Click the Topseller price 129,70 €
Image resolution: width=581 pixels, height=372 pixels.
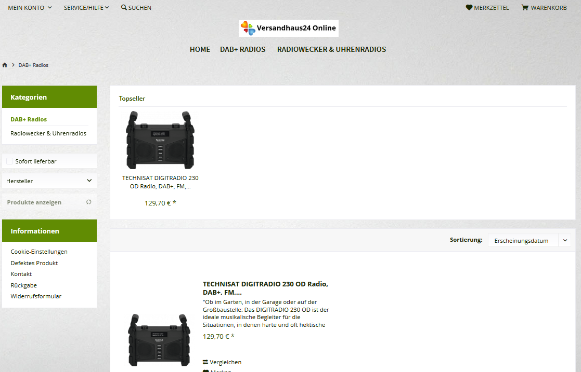tap(160, 203)
